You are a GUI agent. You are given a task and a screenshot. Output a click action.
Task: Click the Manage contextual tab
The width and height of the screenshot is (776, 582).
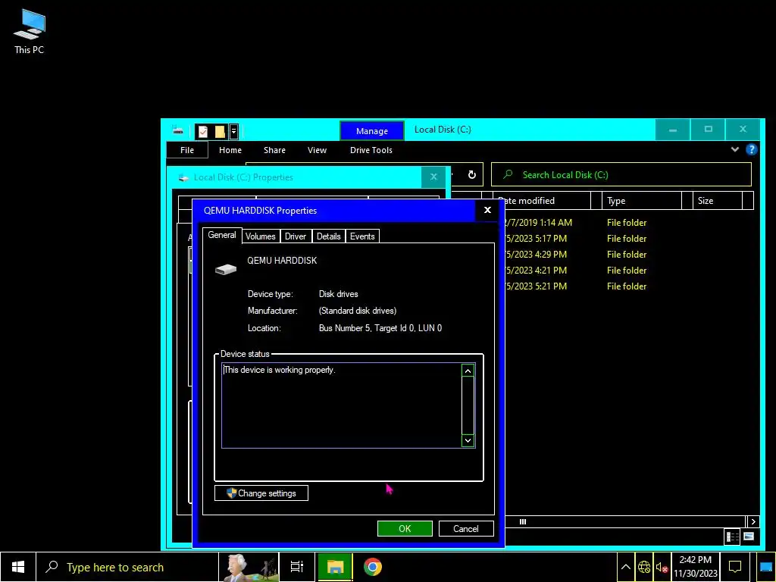click(x=372, y=131)
